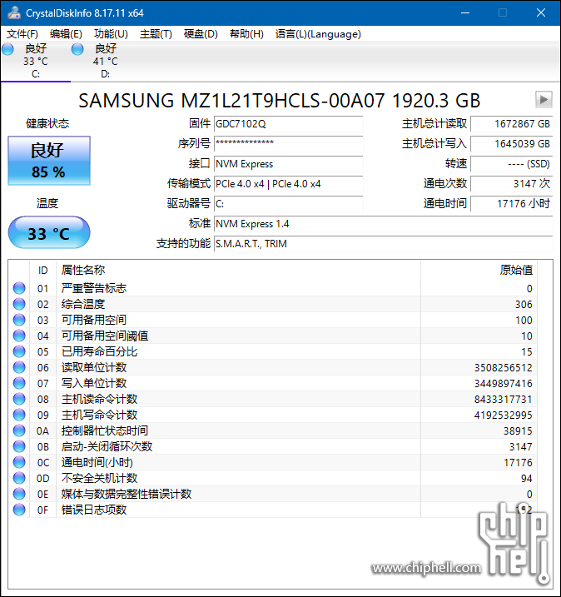The width and height of the screenshot is (561, 597).
Task: Select raw value 38915
Action: click(518, 431)
